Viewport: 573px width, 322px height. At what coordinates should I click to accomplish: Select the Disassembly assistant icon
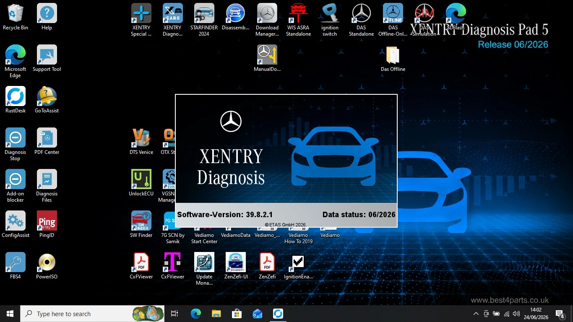pyautogui.click(x=236, y=17)
